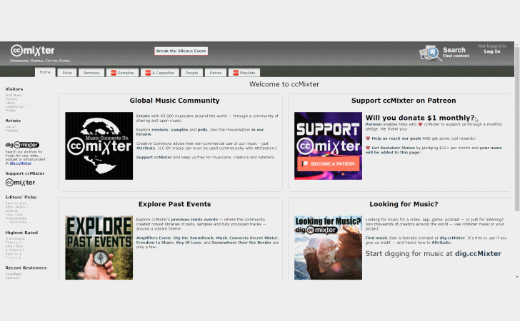
Task: Open the Explore Past Events compass image
Action: (99, 247)
